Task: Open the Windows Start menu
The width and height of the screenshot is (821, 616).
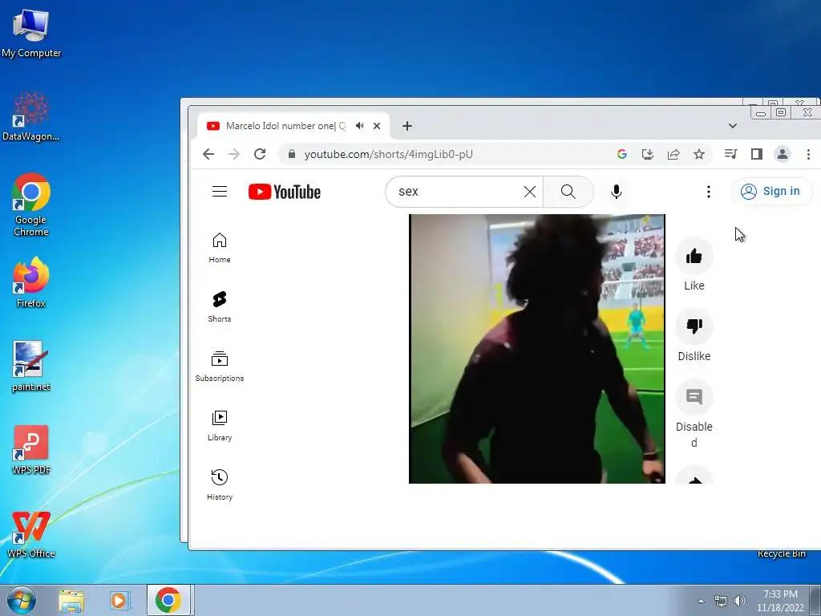Action: (21, 600)
